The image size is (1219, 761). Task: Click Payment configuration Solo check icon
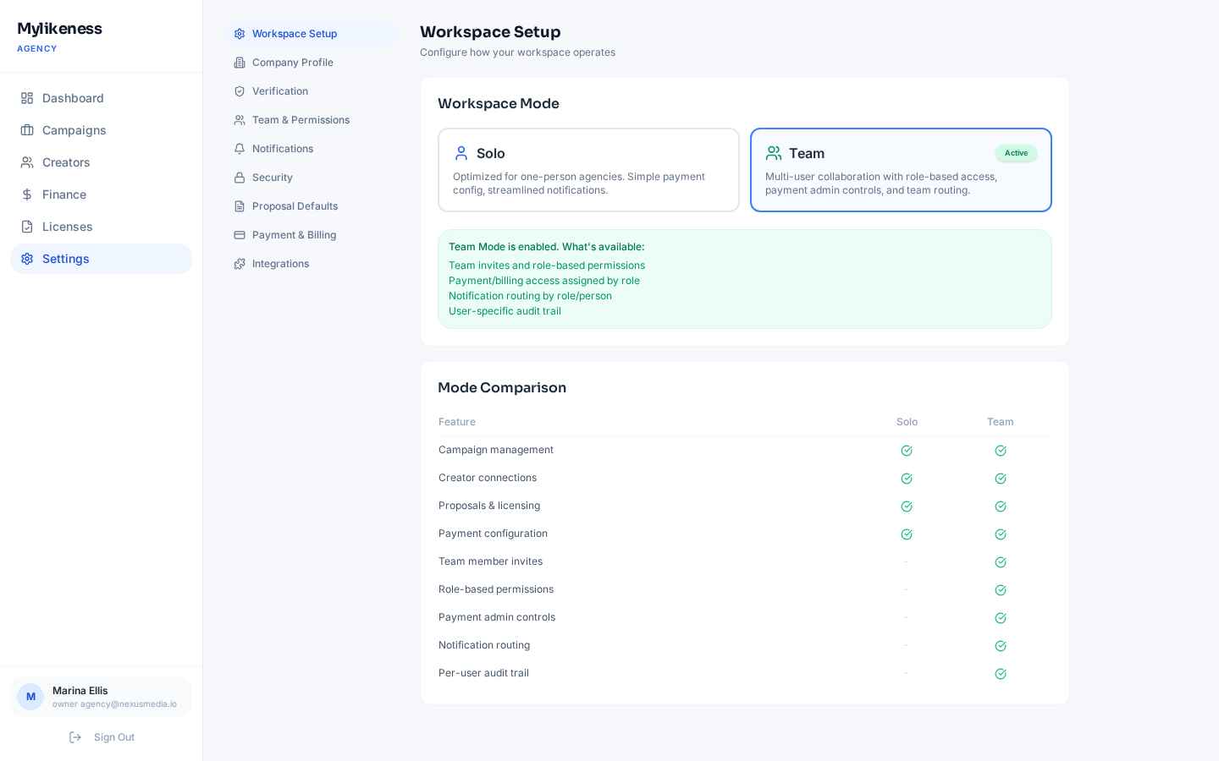click(907, 534)
